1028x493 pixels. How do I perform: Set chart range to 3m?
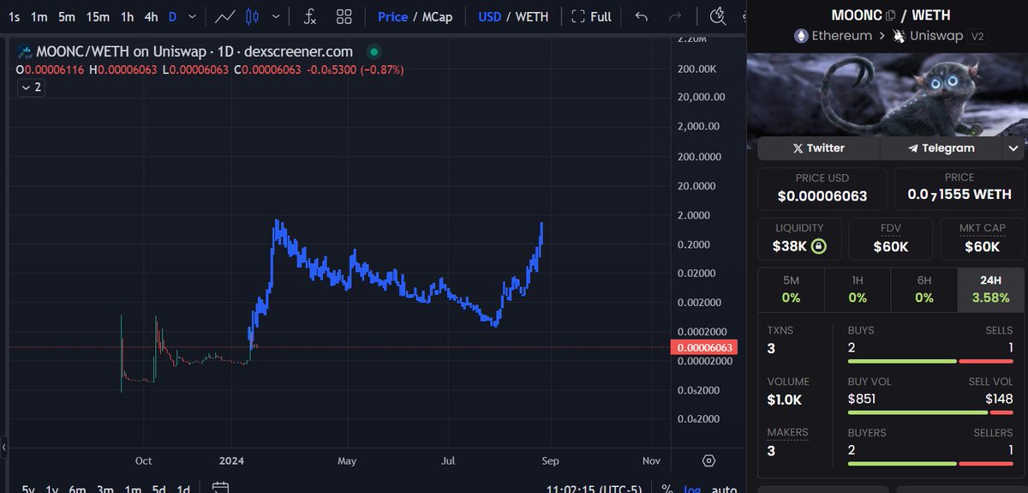tap(105, 489)
